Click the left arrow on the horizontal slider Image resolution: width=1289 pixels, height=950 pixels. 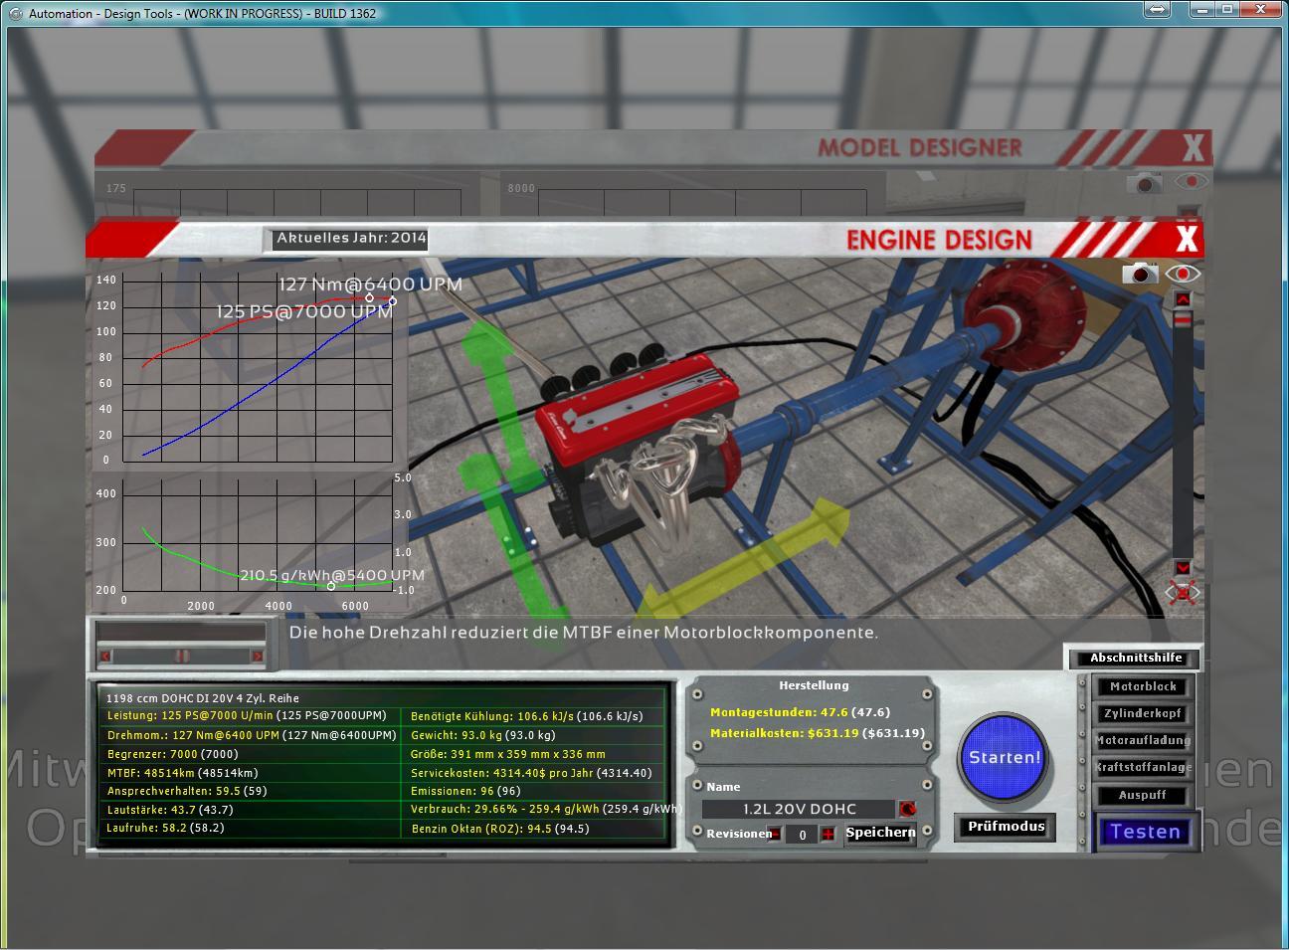coord(105,656)
